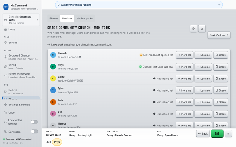Click More me for Hannah
This screenshot has height=147, width=236.
tap(184, 55)
